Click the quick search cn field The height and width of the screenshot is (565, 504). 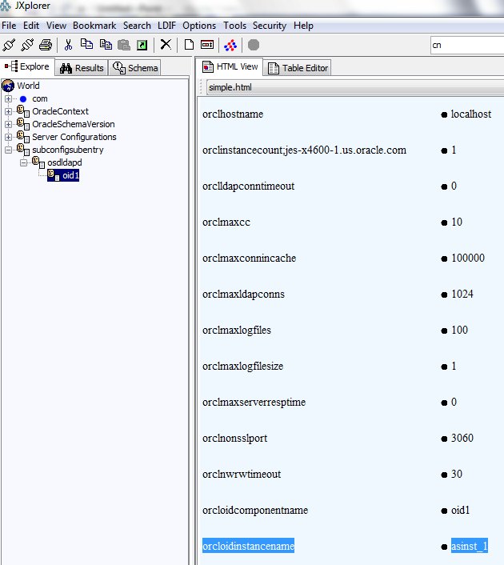tap(467, 45)
